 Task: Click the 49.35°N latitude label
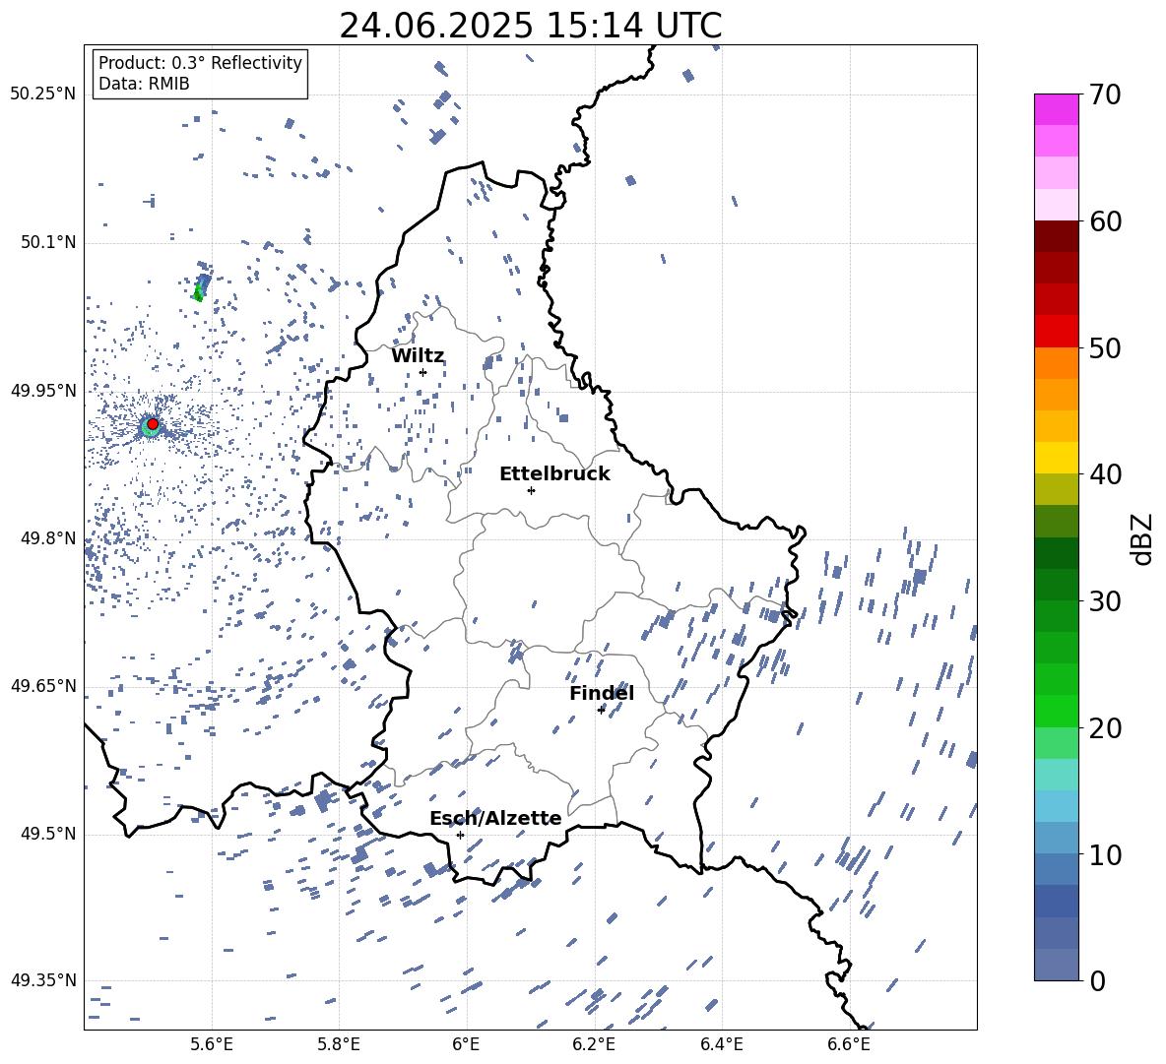pyautogui.click(x=43, y=980)
